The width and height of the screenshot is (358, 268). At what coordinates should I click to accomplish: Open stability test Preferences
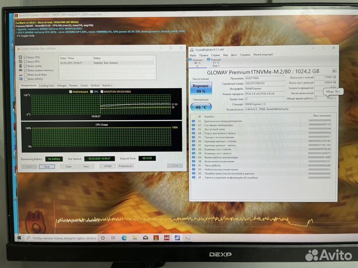coord(126,166)
